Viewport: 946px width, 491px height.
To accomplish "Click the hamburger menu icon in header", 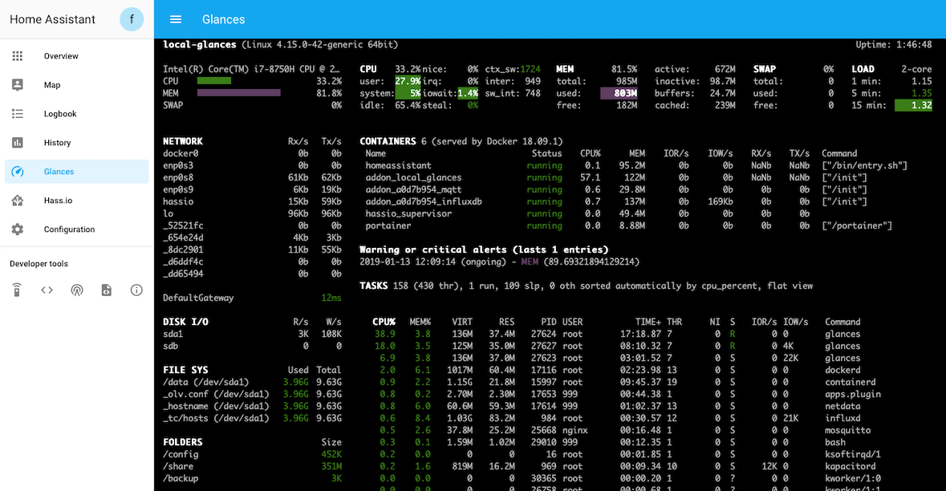I will point(176,19).
